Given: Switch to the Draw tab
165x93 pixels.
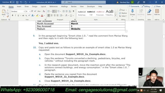Looking at the screenshot, I should [x=27, y=6].
